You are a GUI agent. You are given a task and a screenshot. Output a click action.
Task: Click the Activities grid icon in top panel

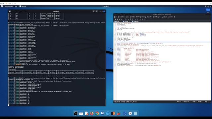pos(2,6)
